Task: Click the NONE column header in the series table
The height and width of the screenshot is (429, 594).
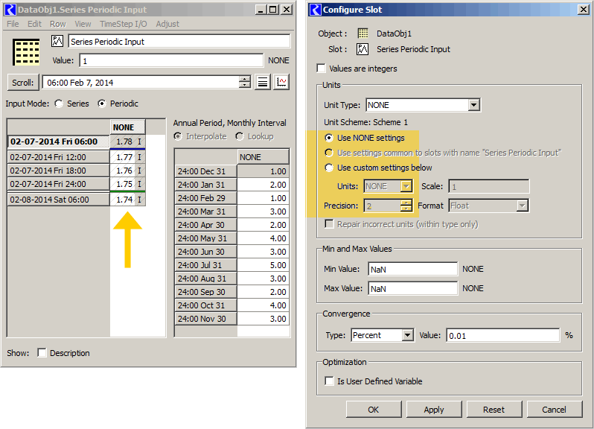Action: pos(128,127)
